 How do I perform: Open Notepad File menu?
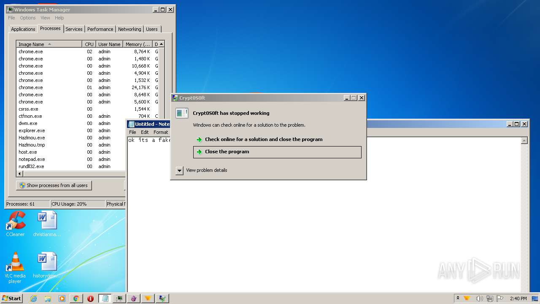pyautogui.click(x=132, y=132)
